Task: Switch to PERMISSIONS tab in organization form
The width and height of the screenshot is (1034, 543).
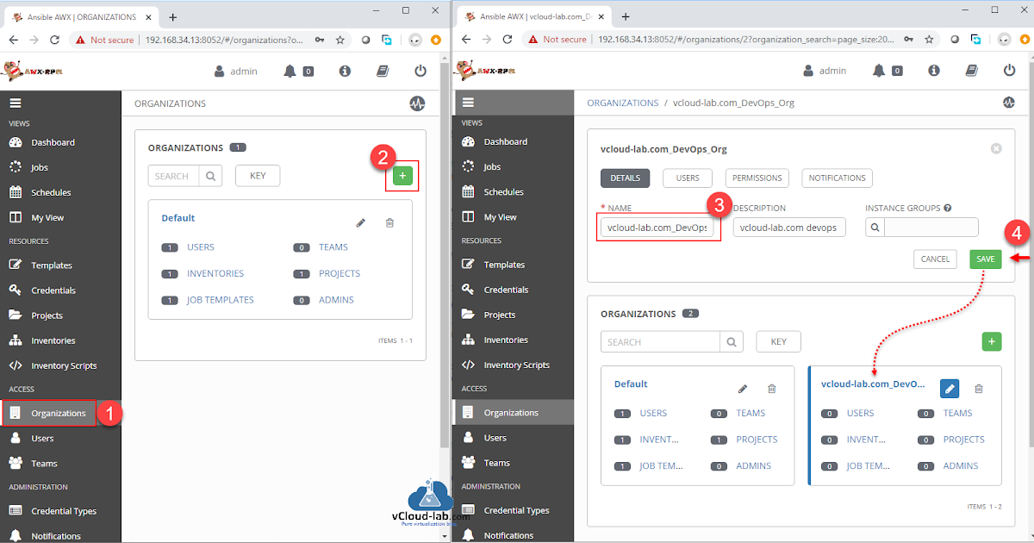Action: [757, 178]
